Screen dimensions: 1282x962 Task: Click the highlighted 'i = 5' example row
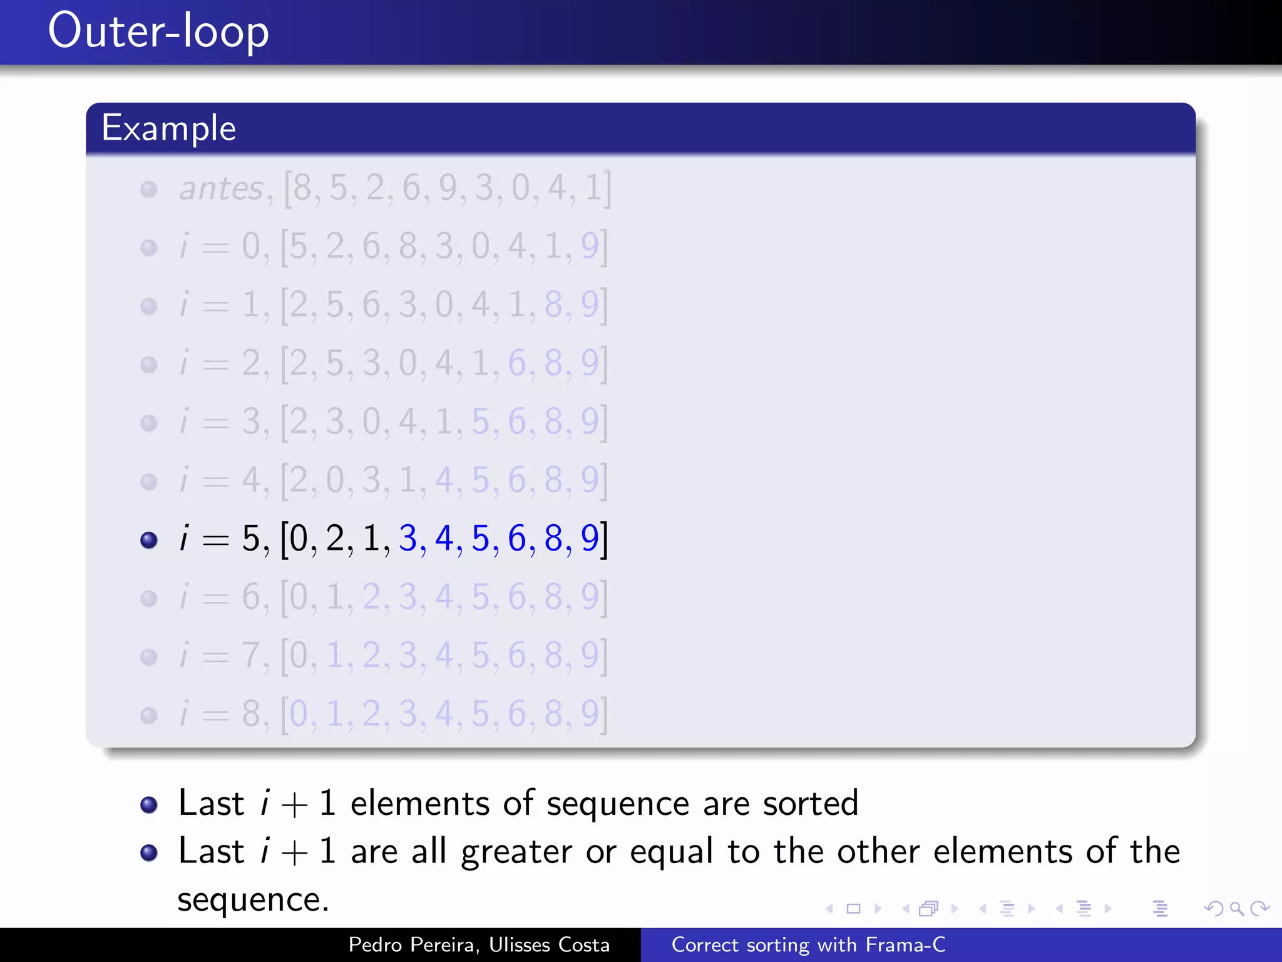click(x=393, y=539)
